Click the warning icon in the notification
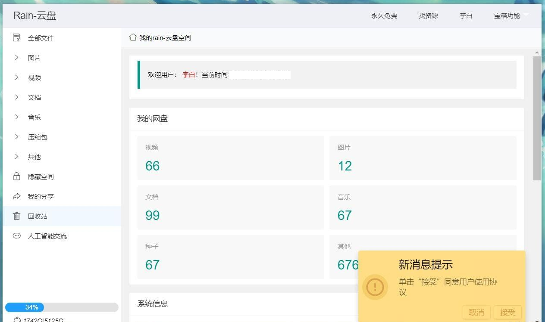The width and height of the screenshot is (545, 322). point(375,287)
